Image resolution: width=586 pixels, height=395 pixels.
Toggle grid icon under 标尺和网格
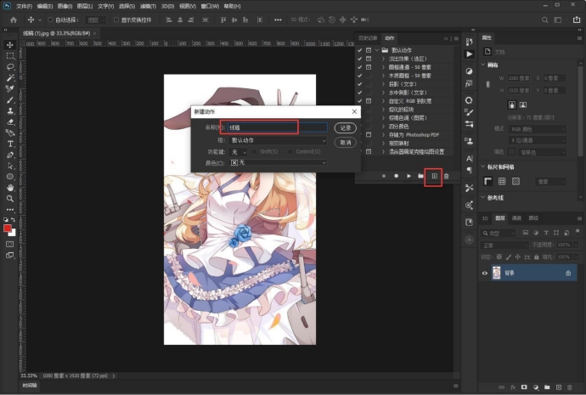(502, 181)
